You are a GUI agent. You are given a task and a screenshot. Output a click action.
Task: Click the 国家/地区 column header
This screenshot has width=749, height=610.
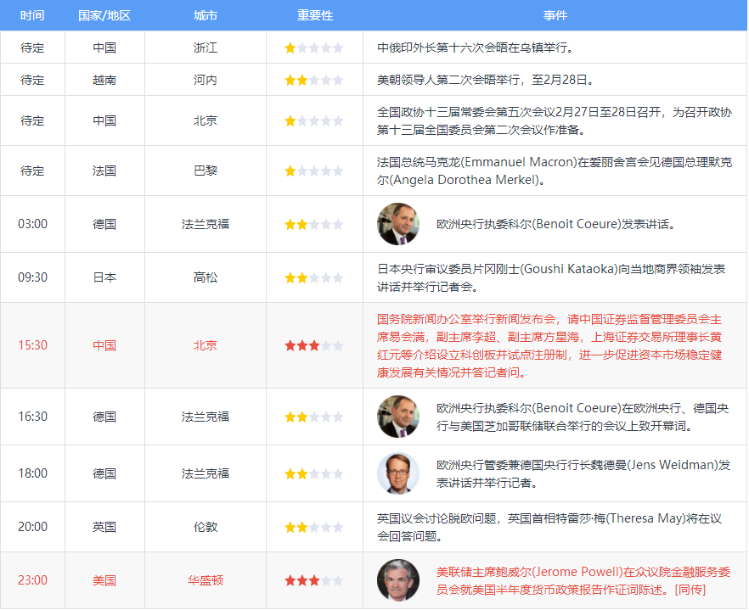coord(104,16)
